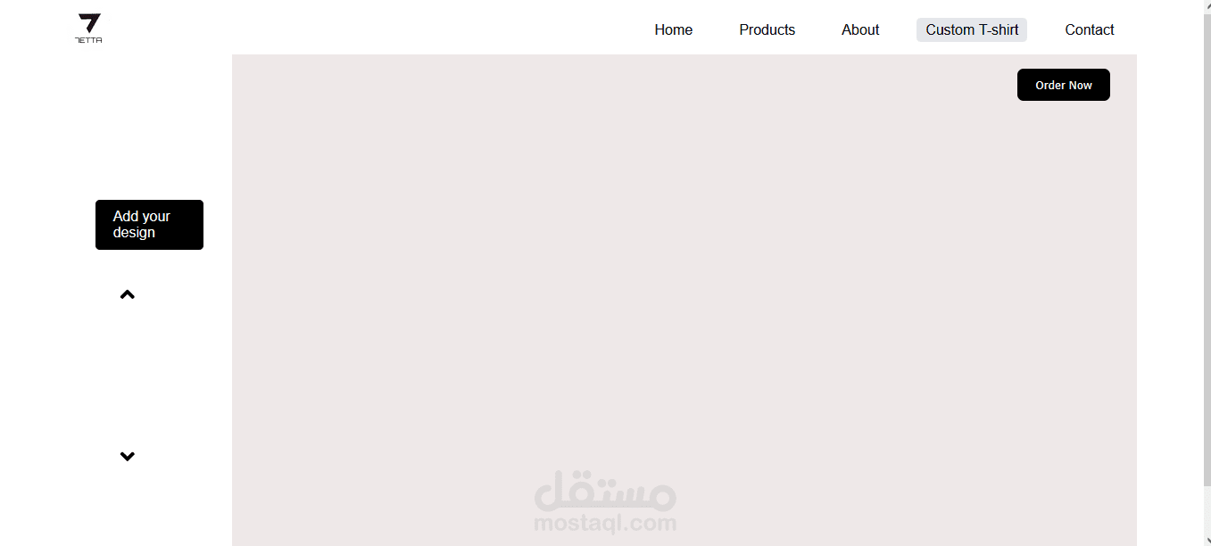Screen dimensions: 1211x546
Task: Open the Products page
Action: click(x=767, y=29)
